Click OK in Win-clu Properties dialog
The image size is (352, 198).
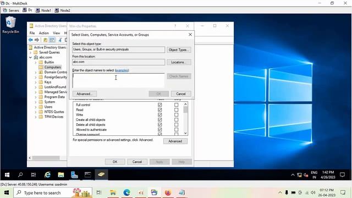(x=115, y=162)
